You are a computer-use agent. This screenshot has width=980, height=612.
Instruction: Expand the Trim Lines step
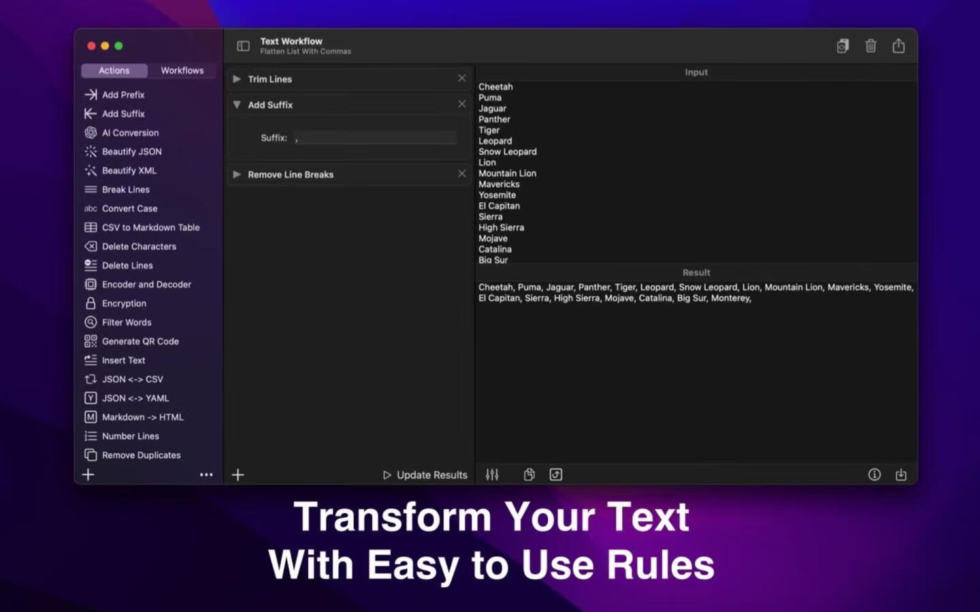[237, 79]
